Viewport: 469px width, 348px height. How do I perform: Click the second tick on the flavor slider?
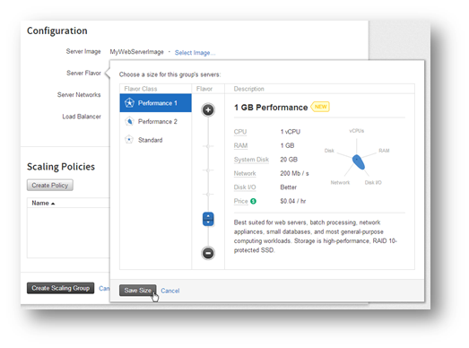coord(208,170)
